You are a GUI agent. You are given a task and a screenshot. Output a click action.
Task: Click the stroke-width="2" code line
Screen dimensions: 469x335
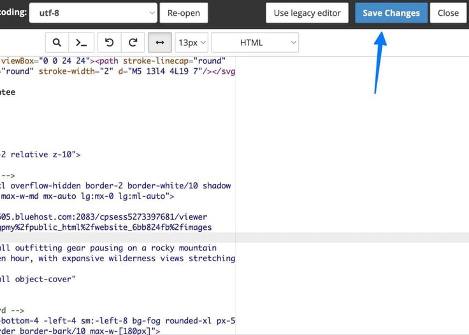click(117, 71)
